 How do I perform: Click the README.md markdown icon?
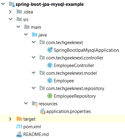pos(19,134)
